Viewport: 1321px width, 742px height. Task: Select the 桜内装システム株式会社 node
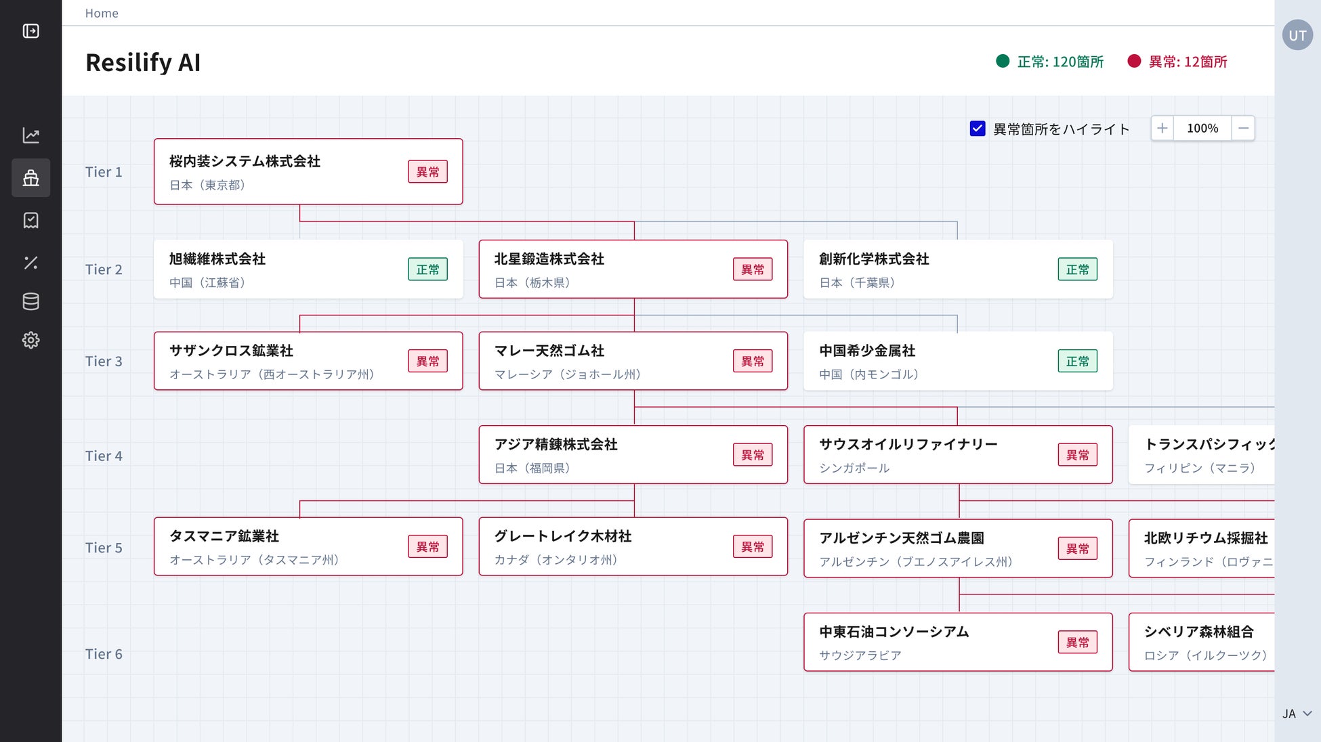[285, 172]
